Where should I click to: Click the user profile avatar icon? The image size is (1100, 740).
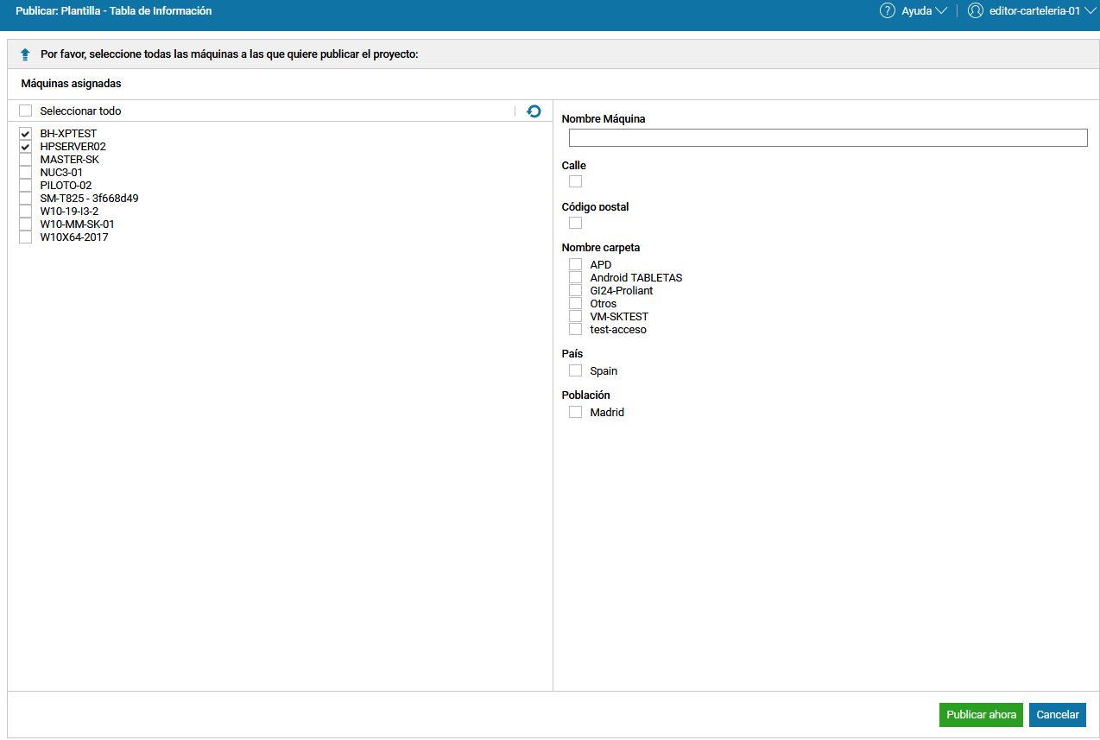tap(976, 11)
